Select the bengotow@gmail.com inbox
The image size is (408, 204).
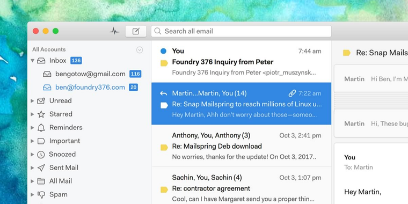[x=92, y=74]
